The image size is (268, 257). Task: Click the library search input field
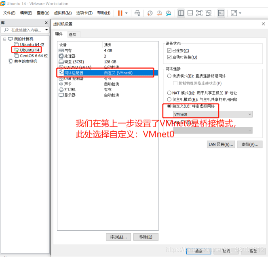26,30
